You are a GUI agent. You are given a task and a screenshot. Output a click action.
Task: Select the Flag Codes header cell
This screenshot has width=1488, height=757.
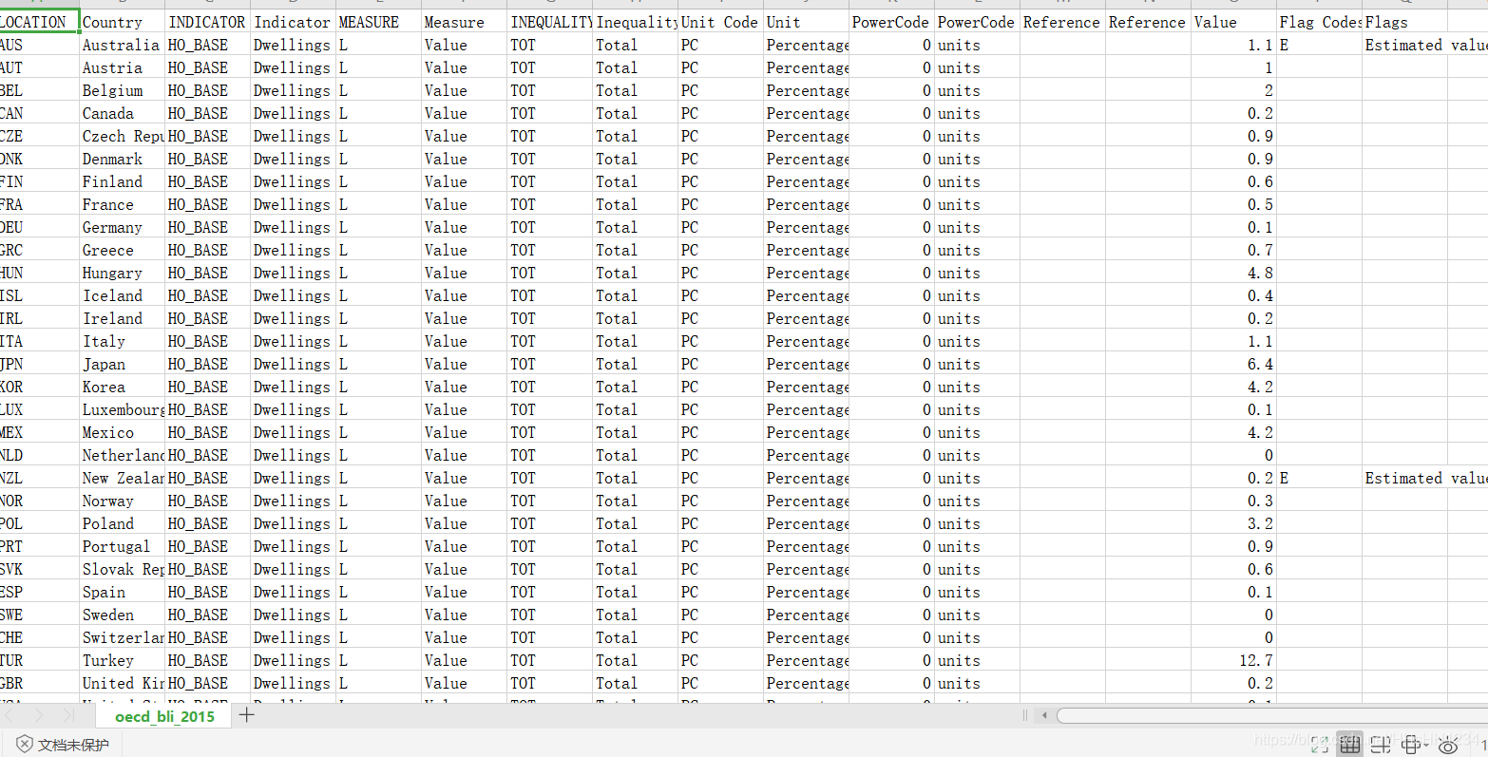[1319, 22]
